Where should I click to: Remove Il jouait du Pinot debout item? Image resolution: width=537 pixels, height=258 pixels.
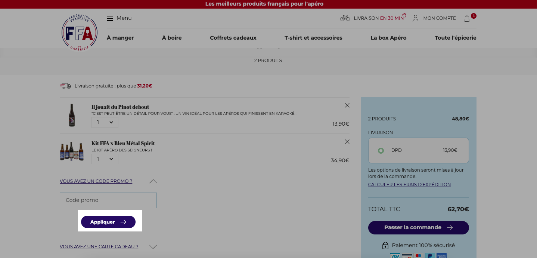(x=347, y=105)
